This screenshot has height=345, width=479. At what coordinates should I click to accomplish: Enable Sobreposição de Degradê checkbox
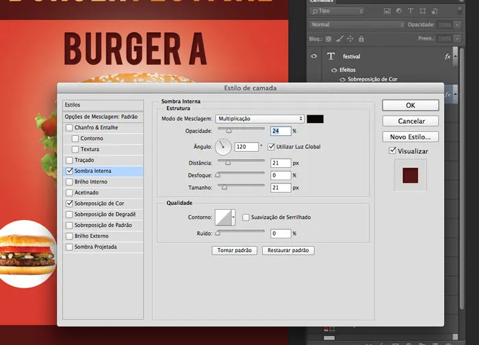click(69, 215)
